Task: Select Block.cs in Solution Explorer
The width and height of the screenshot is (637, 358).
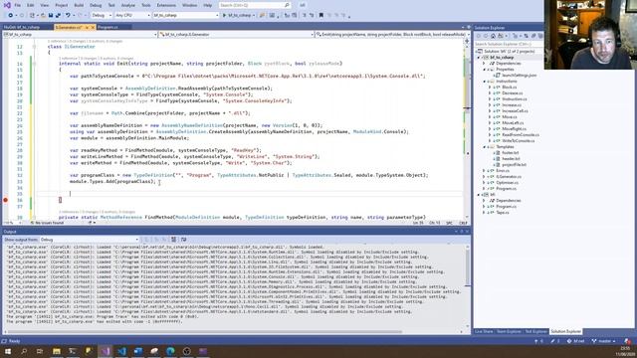Action: pos(509,87)
